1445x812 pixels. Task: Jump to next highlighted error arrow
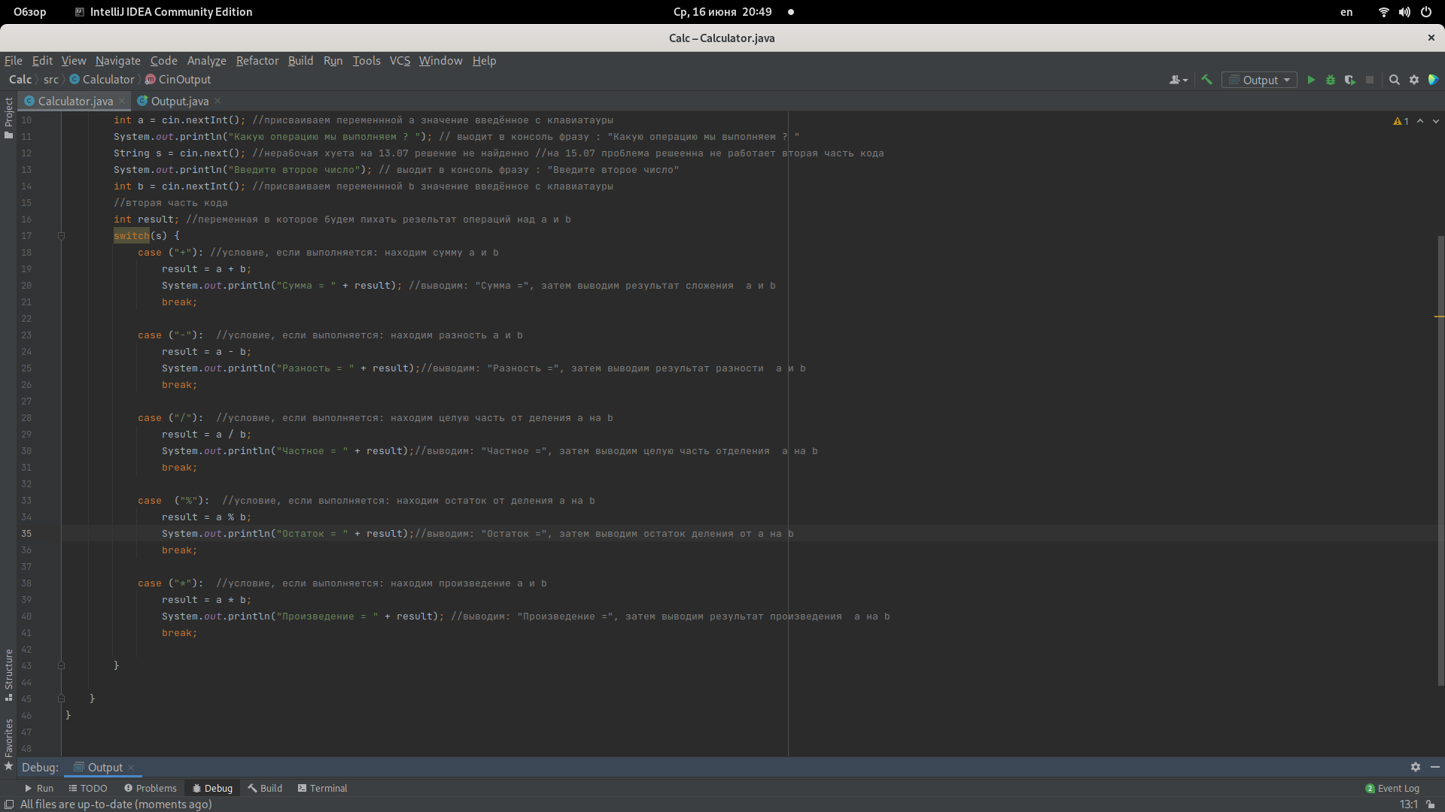(1435, 121)
